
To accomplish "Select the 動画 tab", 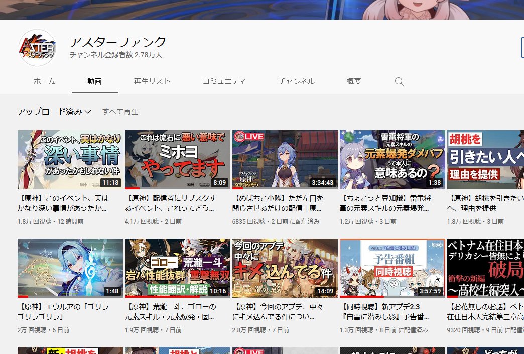I will tap(94, 81).
